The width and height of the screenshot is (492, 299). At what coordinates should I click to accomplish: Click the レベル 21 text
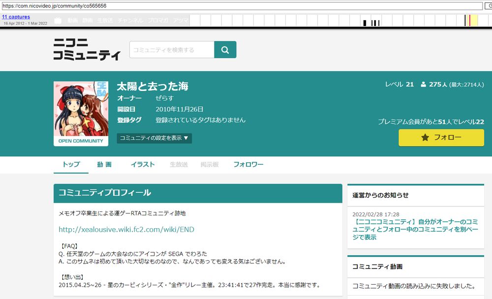coord(400,85)
